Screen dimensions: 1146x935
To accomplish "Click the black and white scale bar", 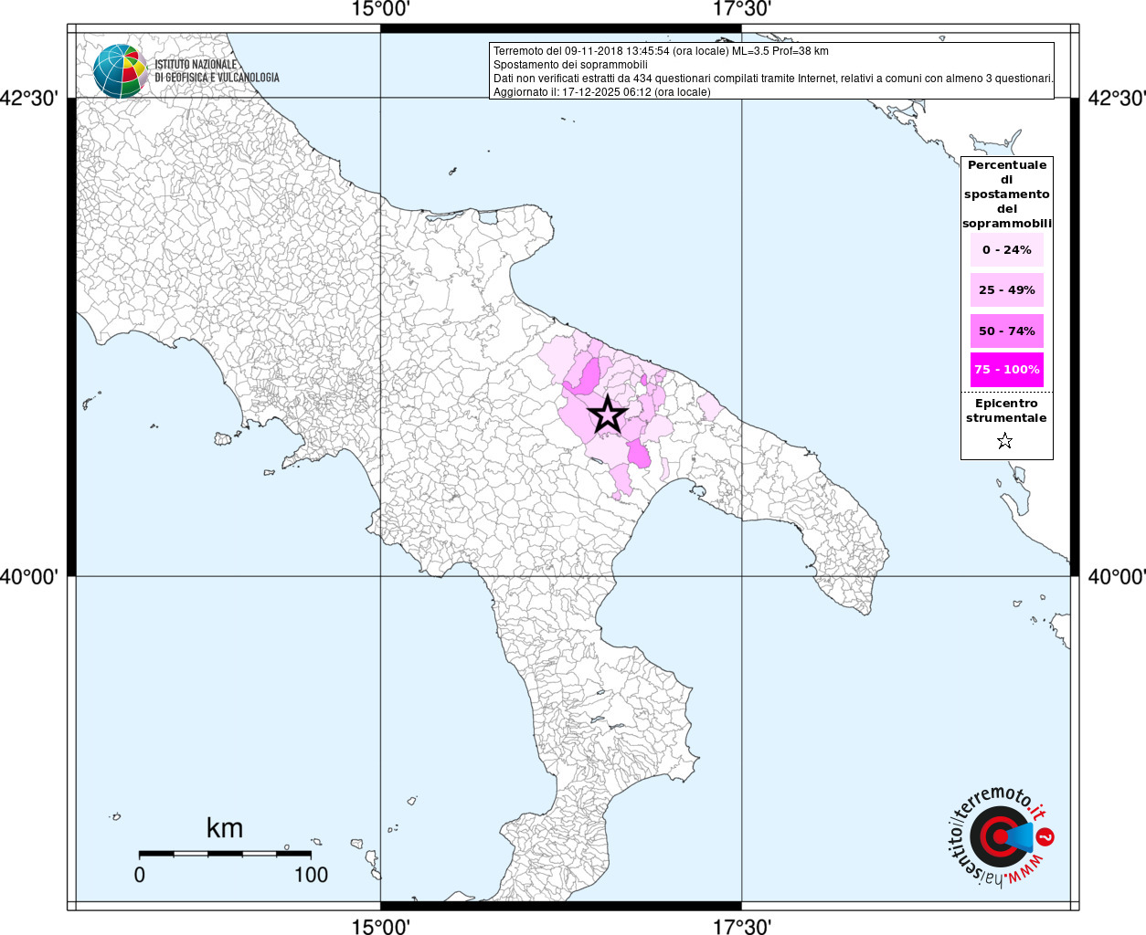I will (225, 854).
